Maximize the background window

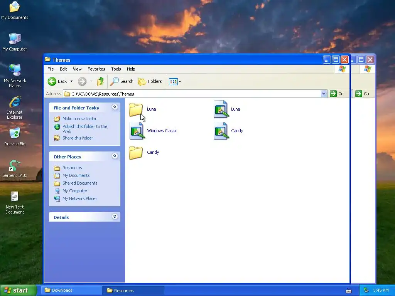tap(361, 60)
